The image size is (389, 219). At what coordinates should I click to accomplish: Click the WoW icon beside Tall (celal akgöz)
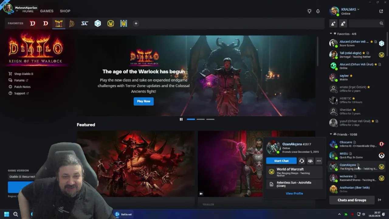[x=381, y=55]
